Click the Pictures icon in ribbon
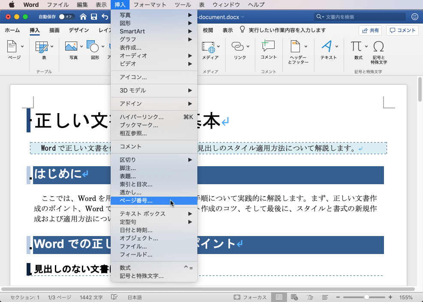 tap(71, 46)
